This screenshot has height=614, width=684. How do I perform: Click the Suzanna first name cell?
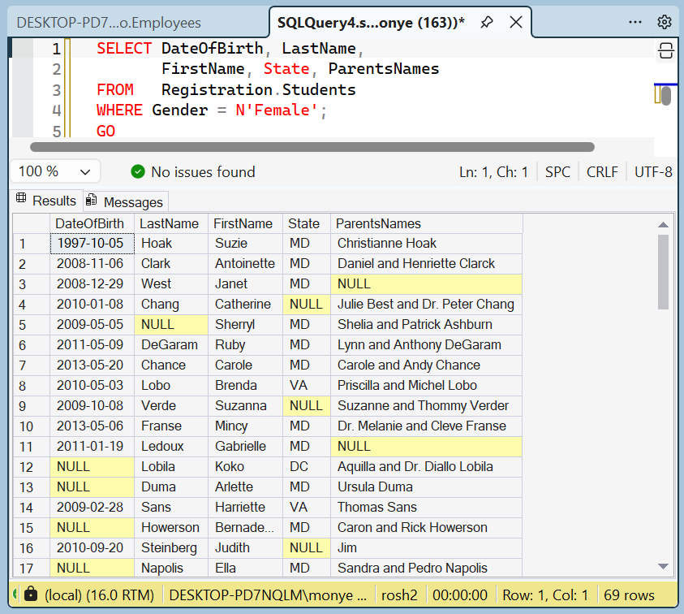[x=245, y=406]
